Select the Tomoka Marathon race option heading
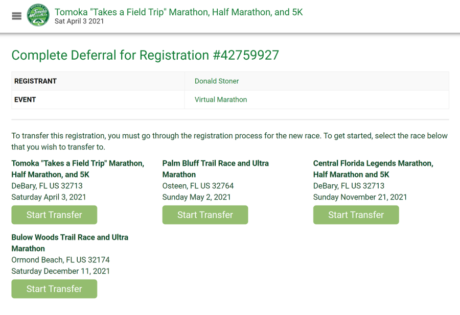 78,169
